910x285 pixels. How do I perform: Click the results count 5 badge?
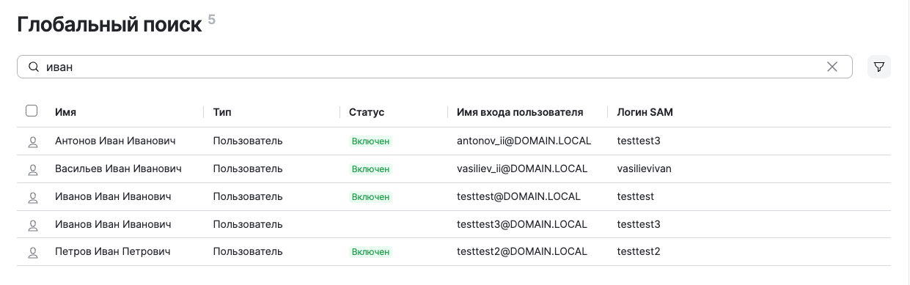212,20
